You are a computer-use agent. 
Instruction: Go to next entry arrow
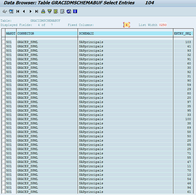tap(30, 11)
